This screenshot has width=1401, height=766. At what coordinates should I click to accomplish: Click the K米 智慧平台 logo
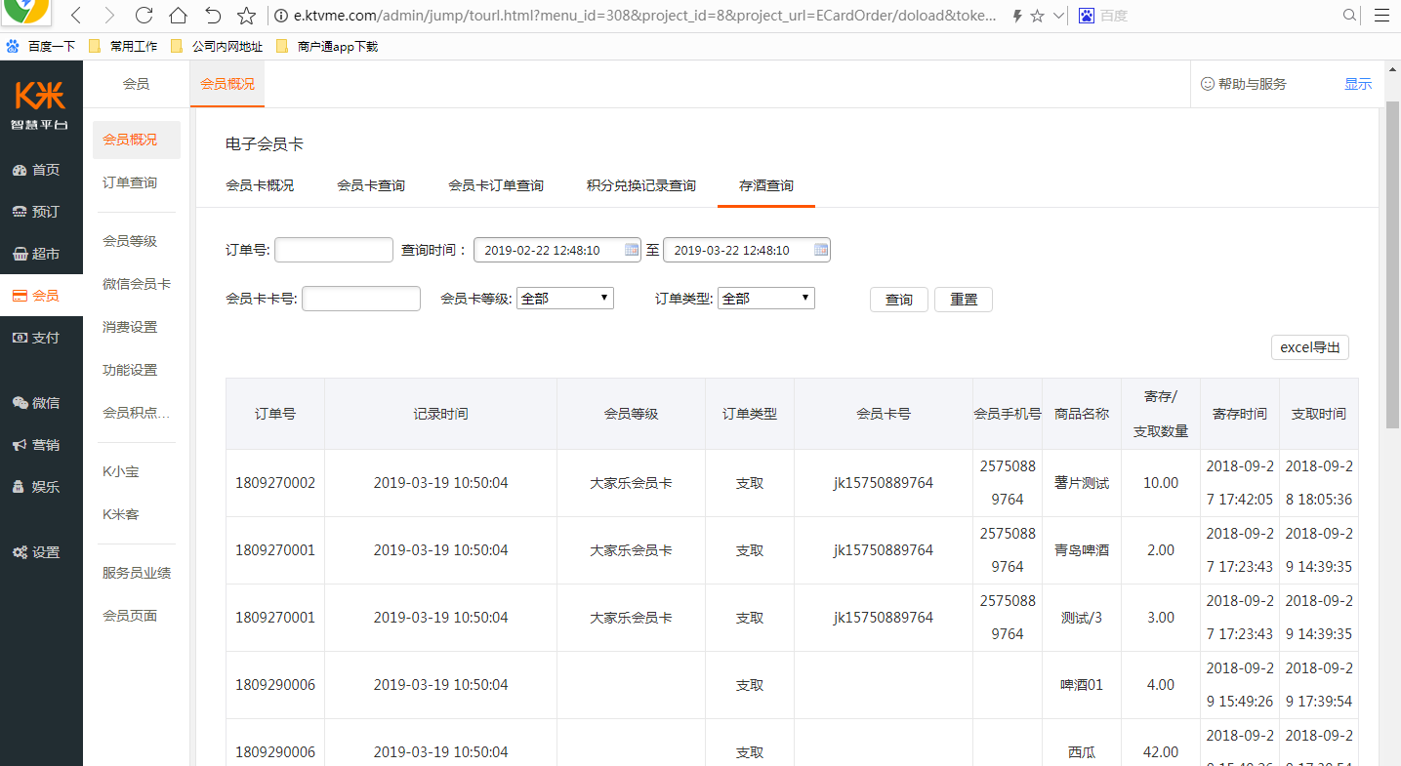pos(40,105)
